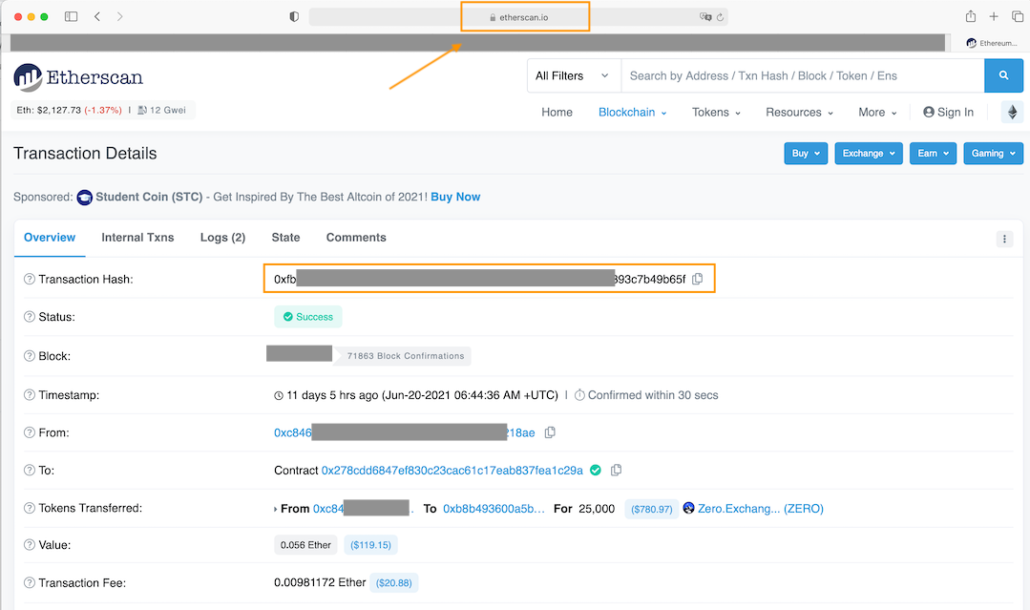Go forward using the browser forward arrow

(119, 16)
